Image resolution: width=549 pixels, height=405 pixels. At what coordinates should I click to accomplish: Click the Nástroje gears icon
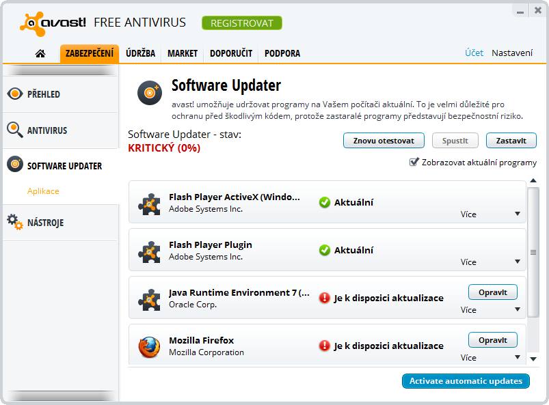(15, 222)
